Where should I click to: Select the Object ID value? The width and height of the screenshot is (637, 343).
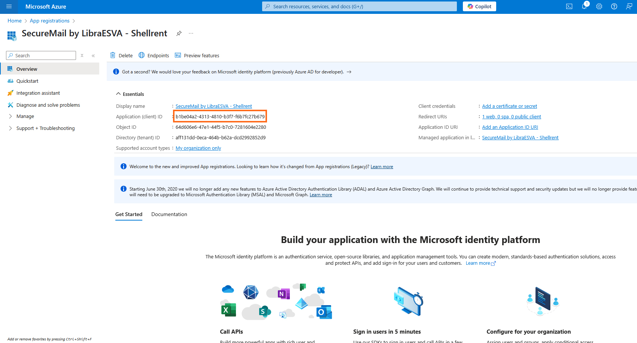point(221,127)
